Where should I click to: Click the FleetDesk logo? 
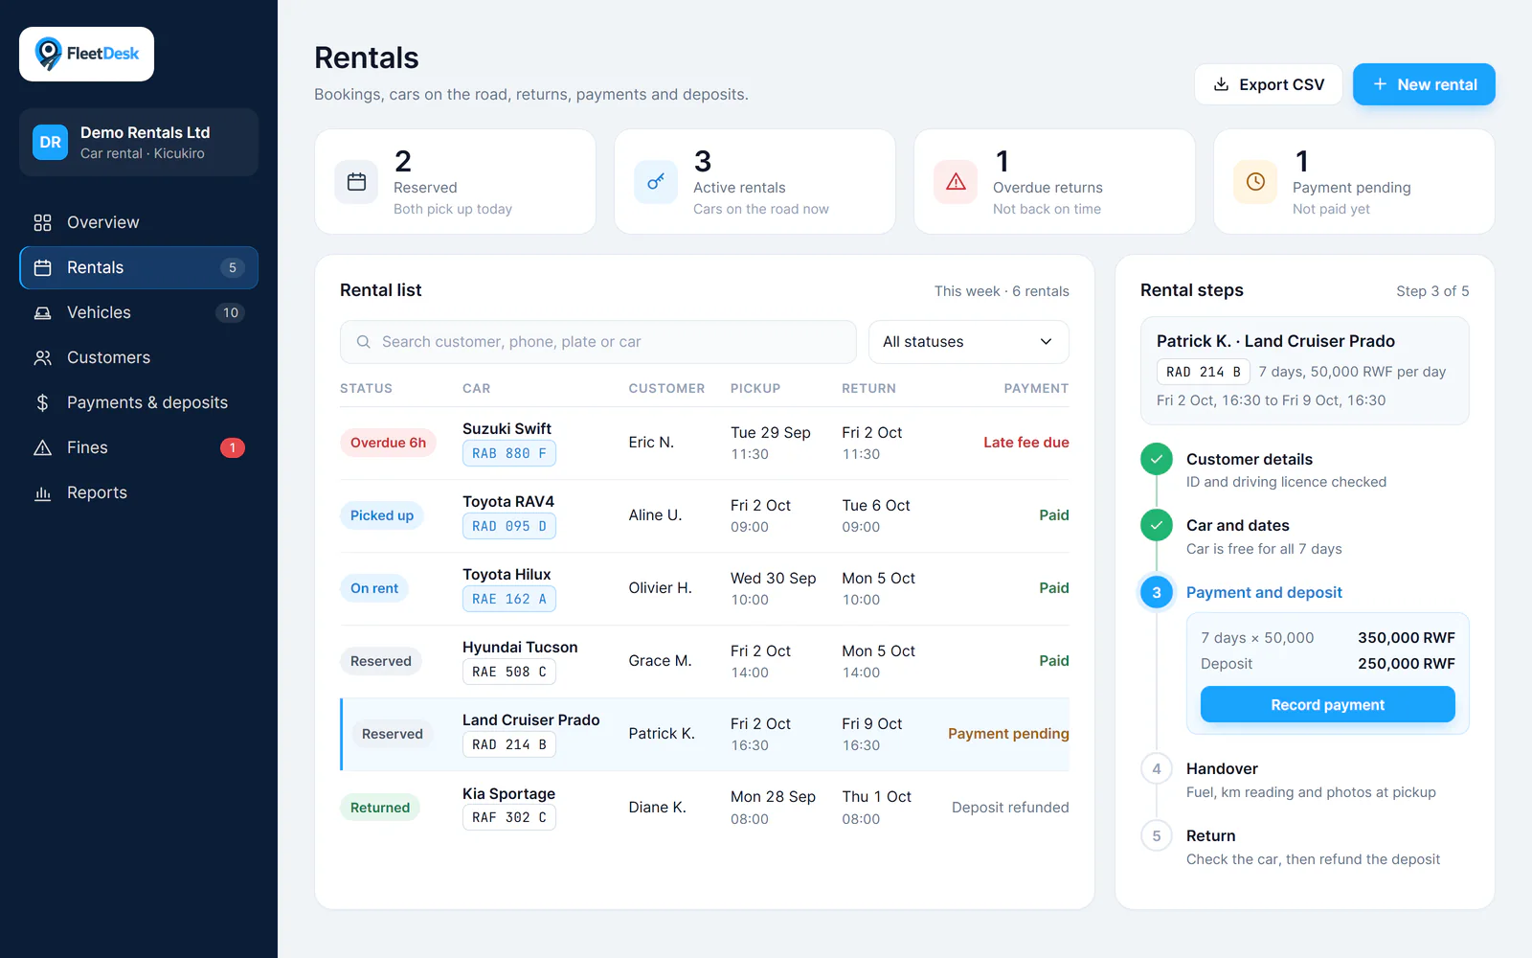[x=86, y=54]
